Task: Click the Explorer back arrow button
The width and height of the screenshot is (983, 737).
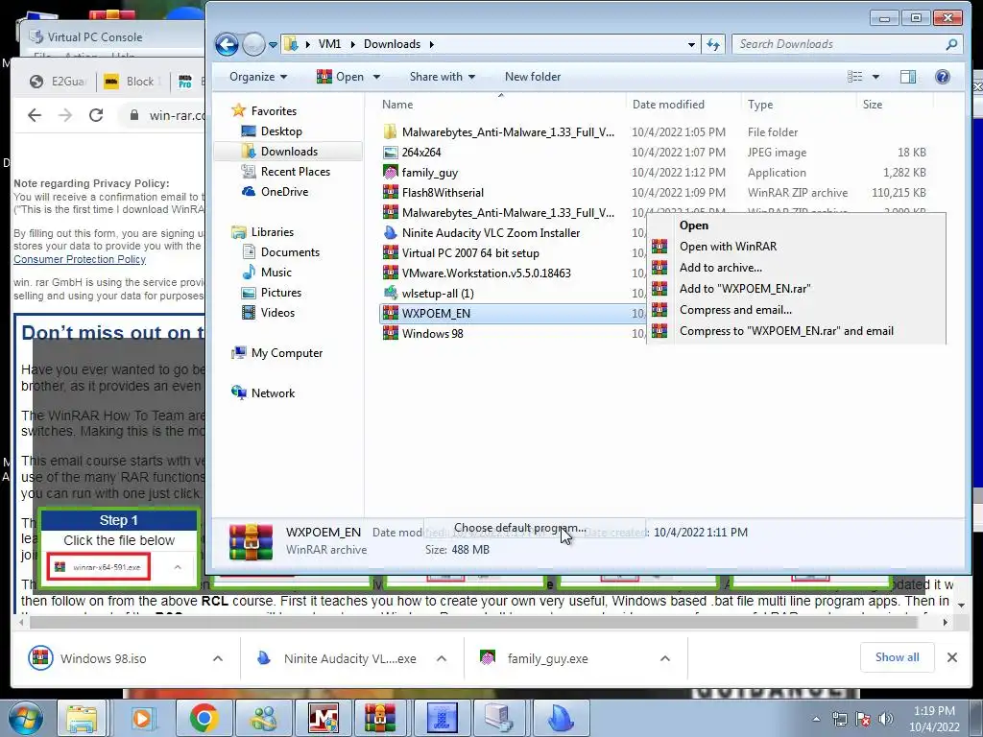Action: click(227, 44)
